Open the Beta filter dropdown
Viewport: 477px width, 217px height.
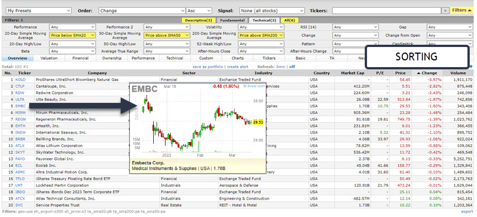[72, 51]
